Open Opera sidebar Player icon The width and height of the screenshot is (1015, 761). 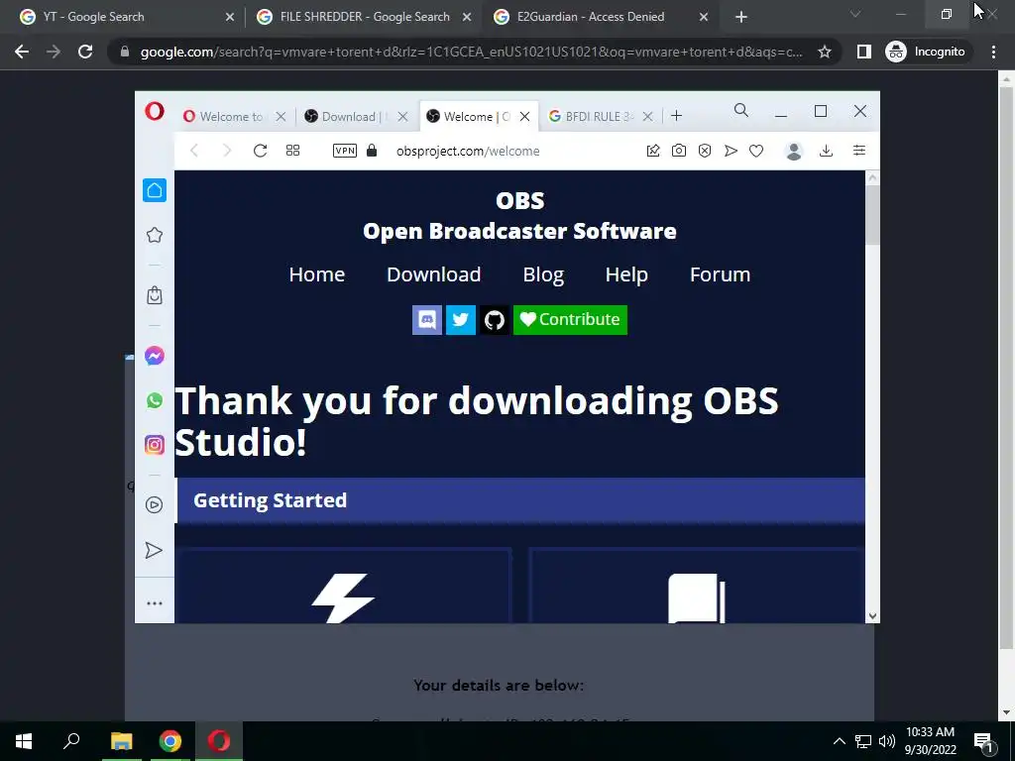[154, 504]
